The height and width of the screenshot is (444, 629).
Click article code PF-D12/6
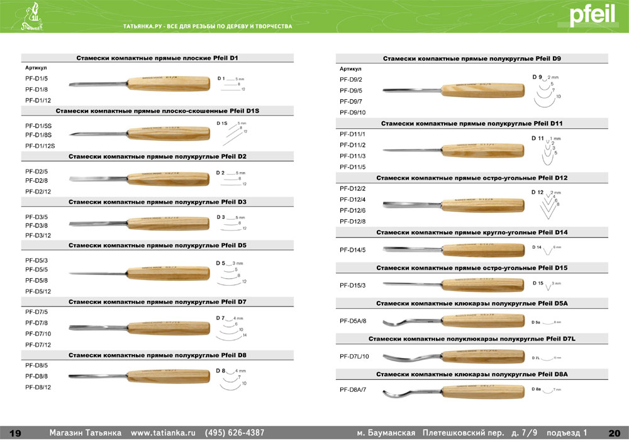click(353, 210)
